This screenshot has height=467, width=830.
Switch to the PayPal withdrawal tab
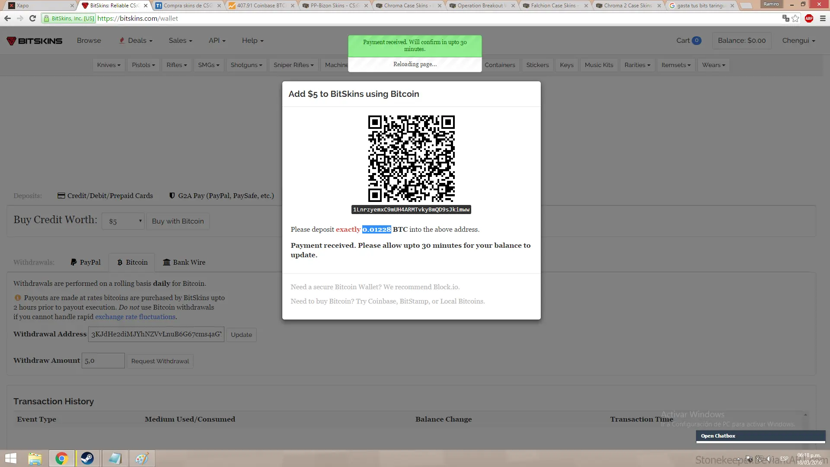pos(86,262)
